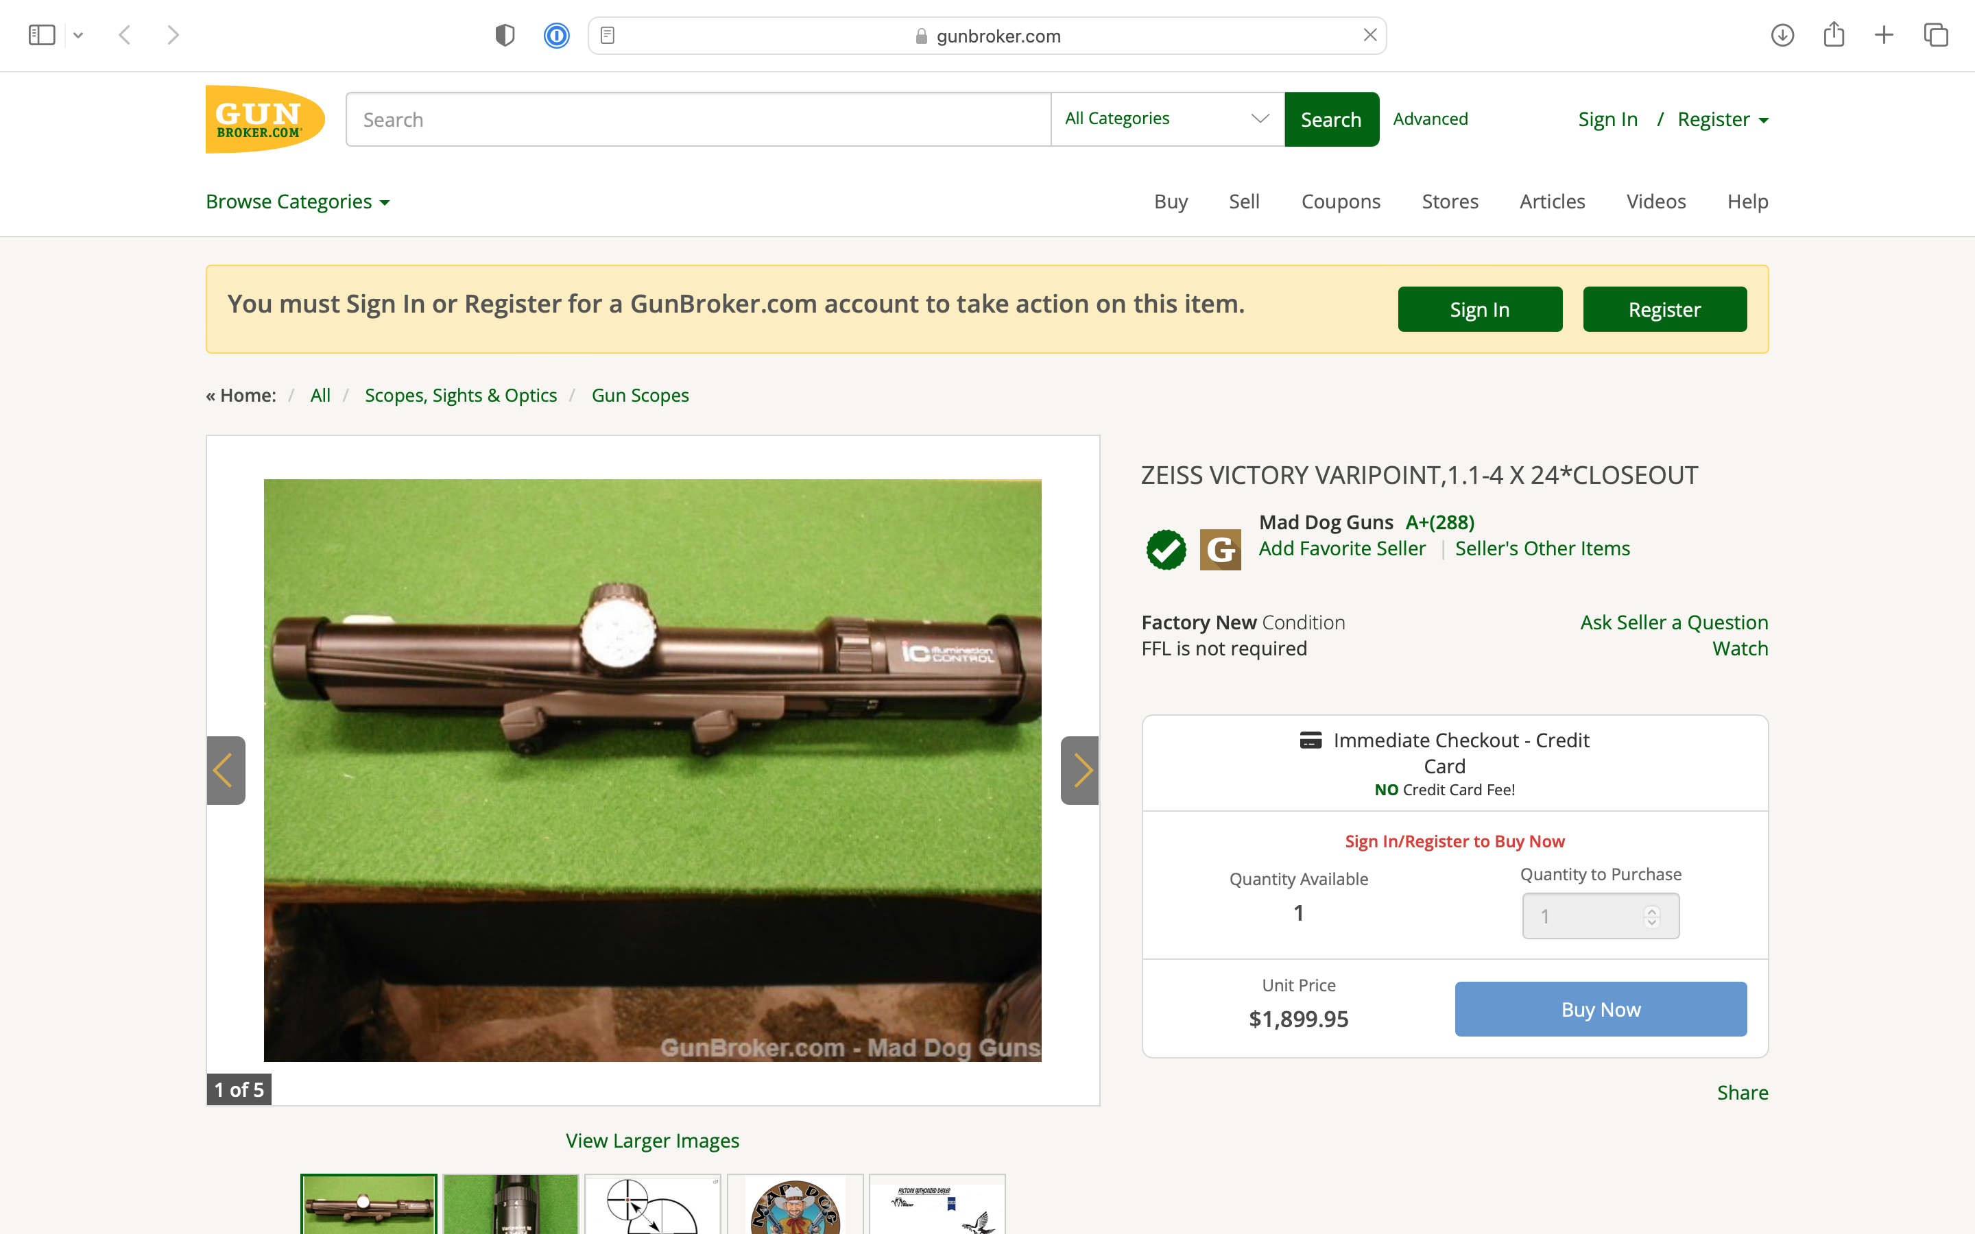Show Safari downloads
The width and height of the screenshot is (1975, 1234).
[x=1782, y=35]
